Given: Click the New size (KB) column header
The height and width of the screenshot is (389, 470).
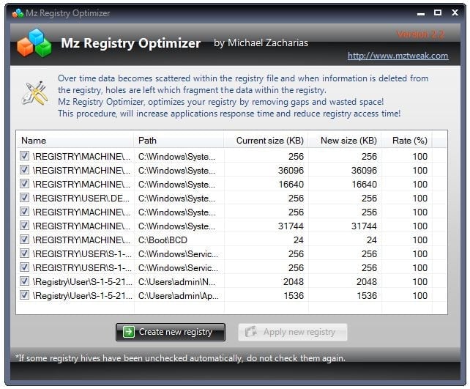Looking at the screenshot, I should [345, 141].
